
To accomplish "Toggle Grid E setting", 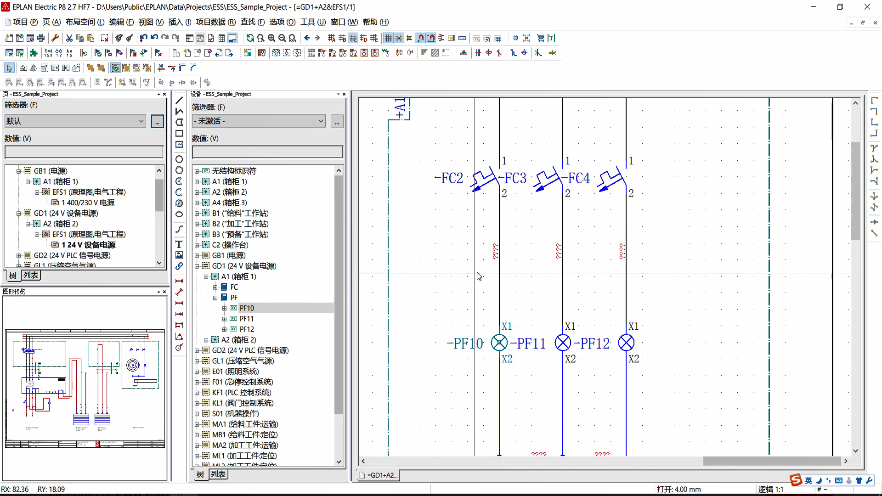I will pyautogui.click(x=374, y=38).
